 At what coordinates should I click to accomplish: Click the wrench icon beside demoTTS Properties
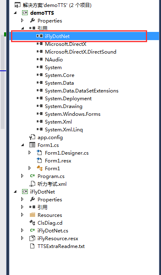click(32, 21)
